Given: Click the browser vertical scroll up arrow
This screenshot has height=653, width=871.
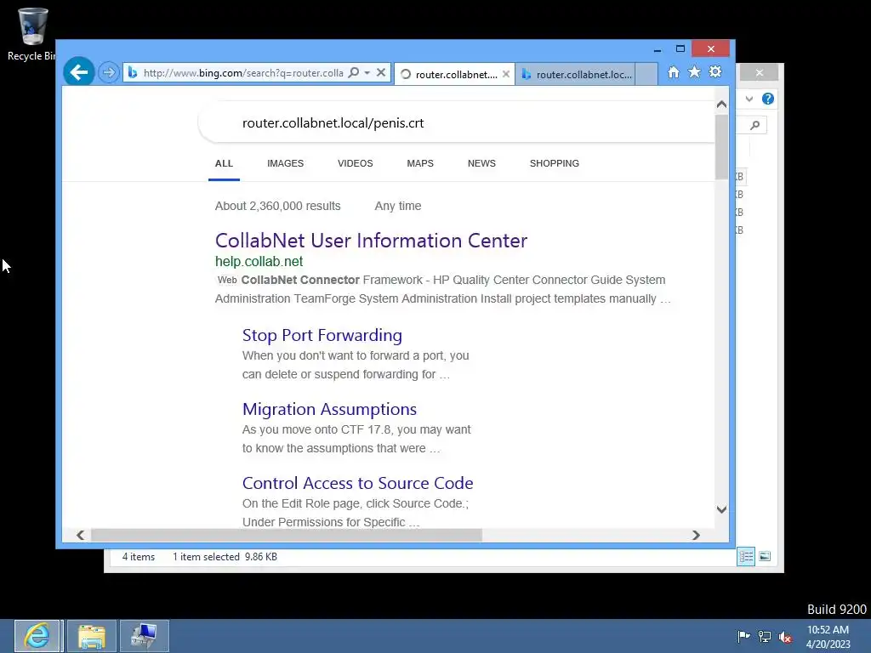Looking at the screenshot, I should (721, 105).
